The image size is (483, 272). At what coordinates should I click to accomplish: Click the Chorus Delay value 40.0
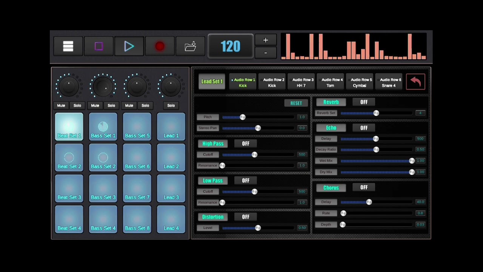[420, 202]
